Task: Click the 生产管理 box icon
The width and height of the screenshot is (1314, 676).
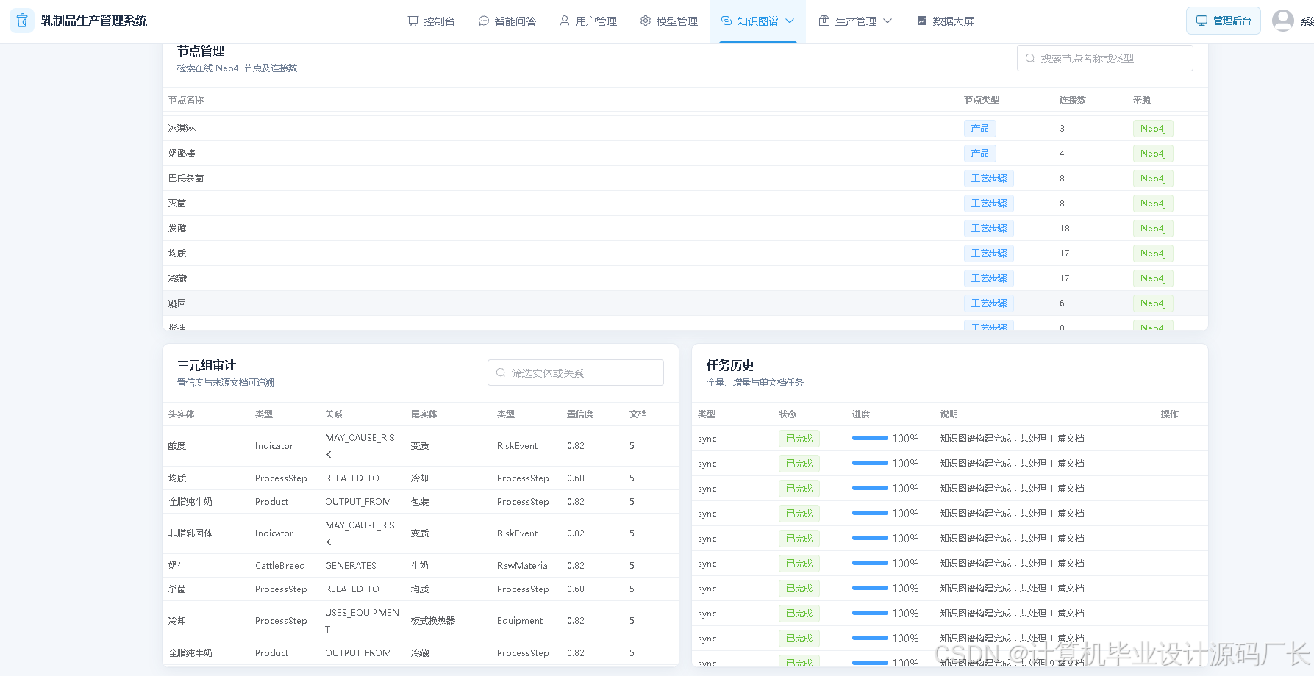Action: pyautogui.click(x=824, y=21)
